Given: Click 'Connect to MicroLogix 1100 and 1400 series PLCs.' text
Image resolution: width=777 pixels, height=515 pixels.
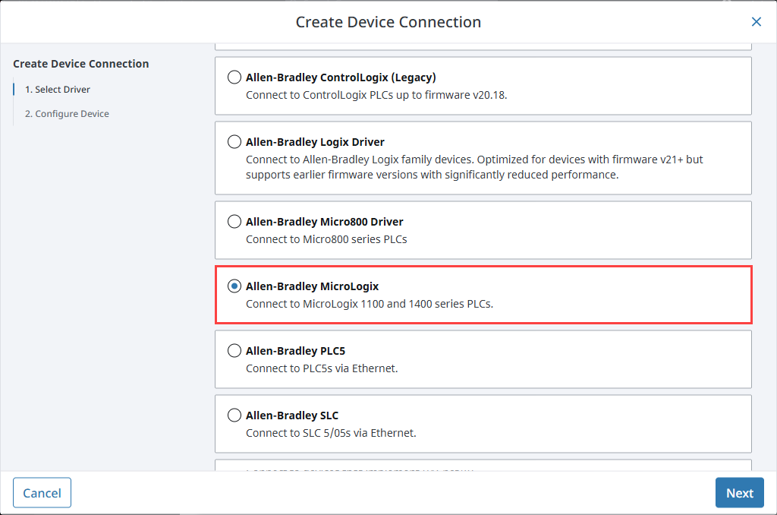Looking at the screenshot, I should 370,304.
